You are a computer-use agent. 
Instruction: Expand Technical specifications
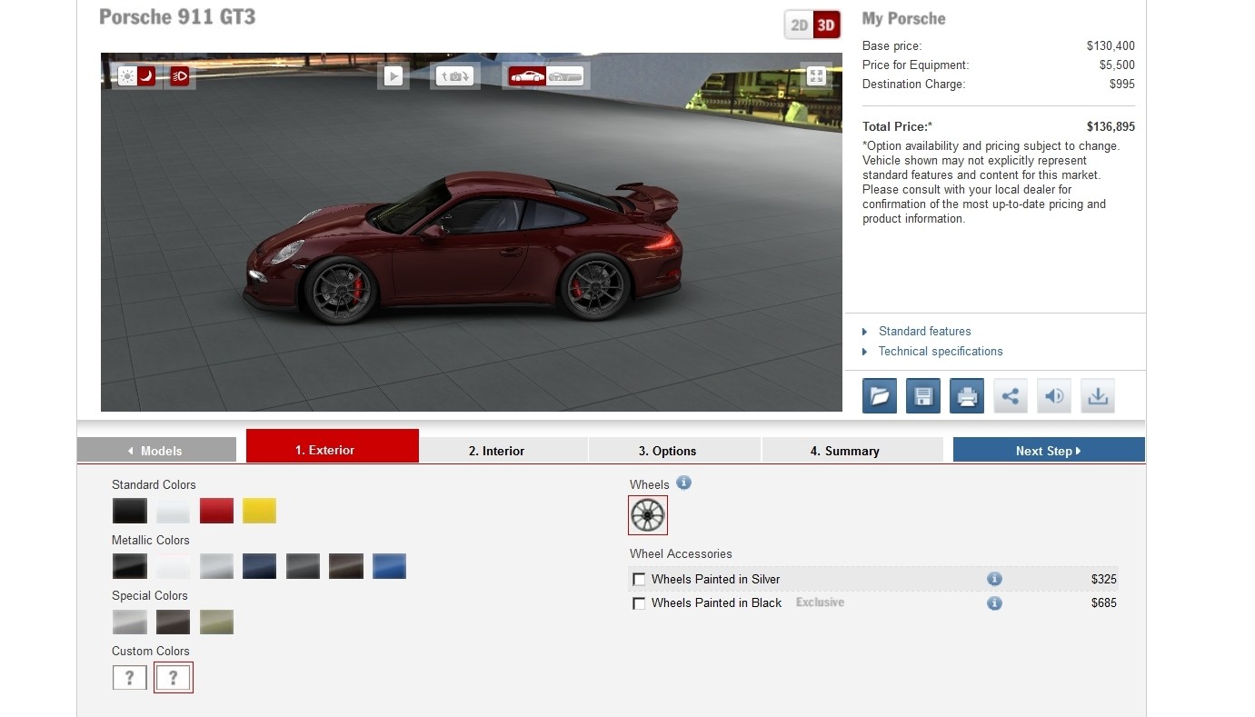coord(940,352)
